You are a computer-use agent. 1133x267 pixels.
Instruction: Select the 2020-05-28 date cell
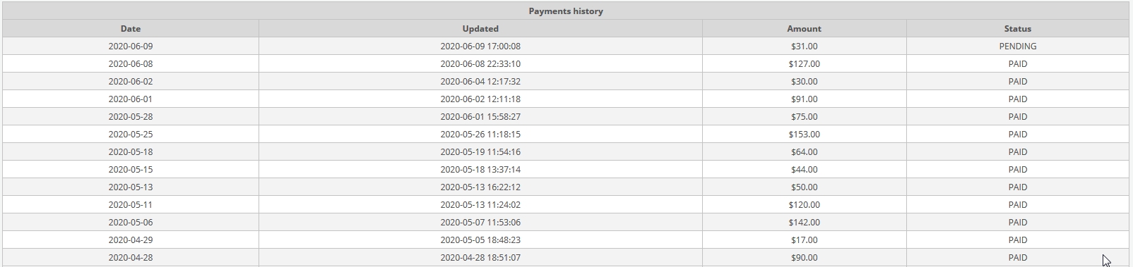point(131,117)
